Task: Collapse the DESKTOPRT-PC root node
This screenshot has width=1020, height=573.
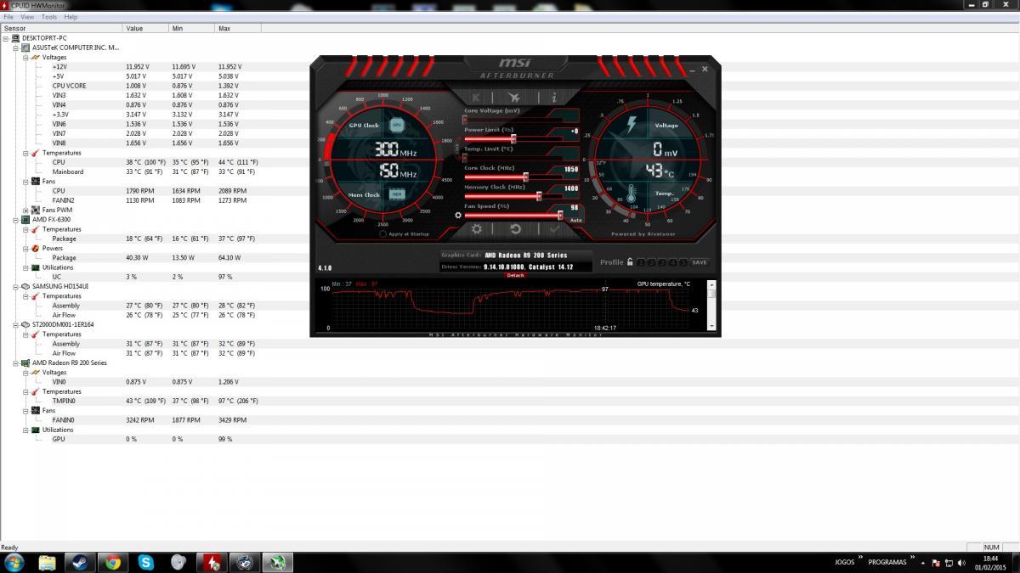Action: point(6,39)
